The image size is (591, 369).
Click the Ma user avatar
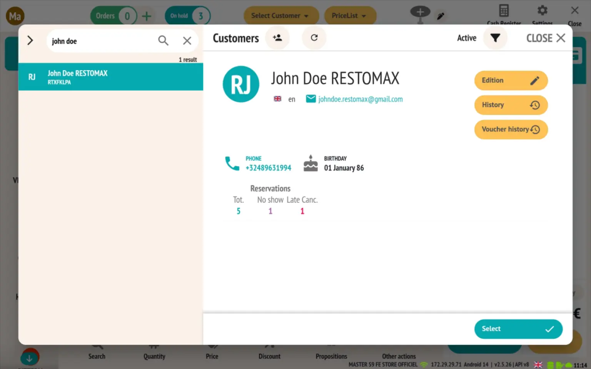click(x=15, y=16)
